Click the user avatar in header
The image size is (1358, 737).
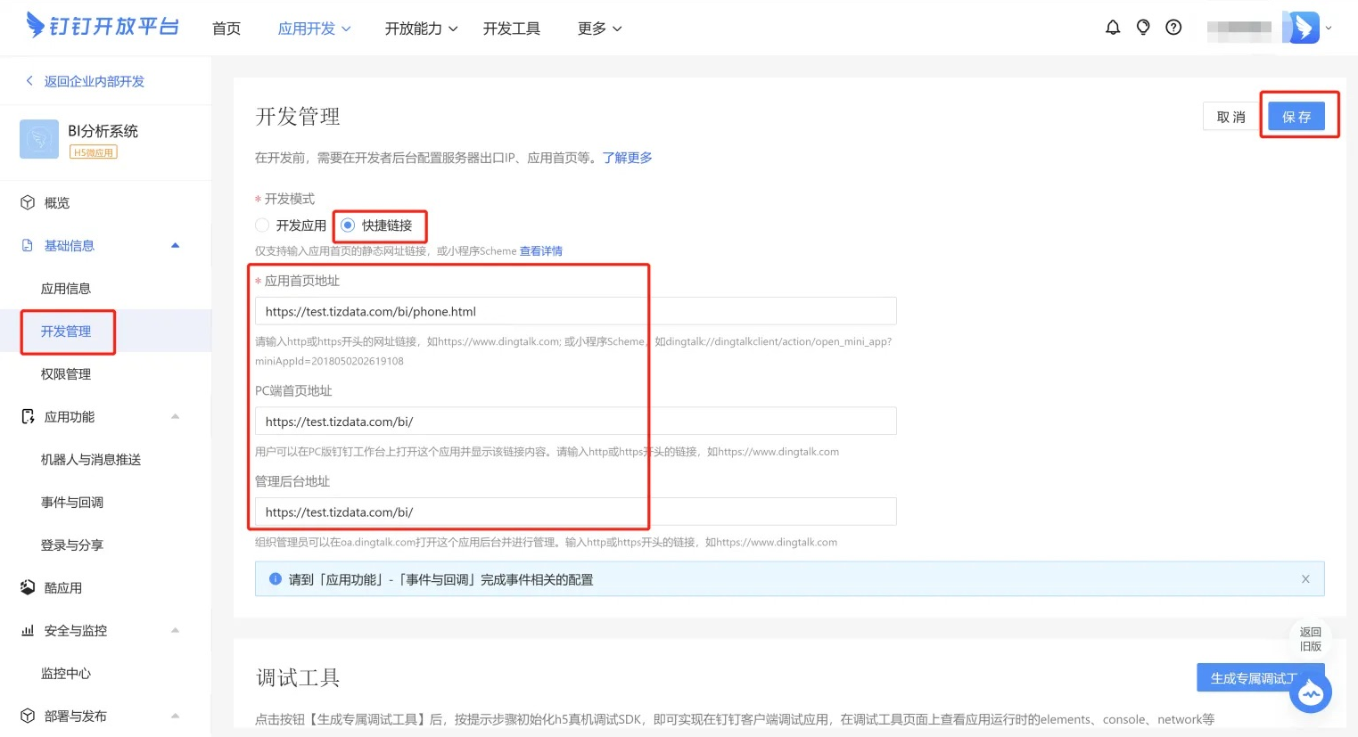coord(1300,28)
